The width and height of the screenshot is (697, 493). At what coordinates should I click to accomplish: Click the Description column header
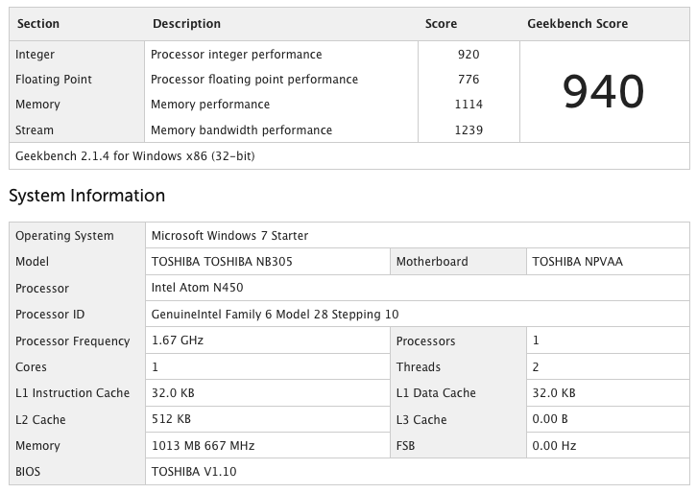tap(186, 24)
